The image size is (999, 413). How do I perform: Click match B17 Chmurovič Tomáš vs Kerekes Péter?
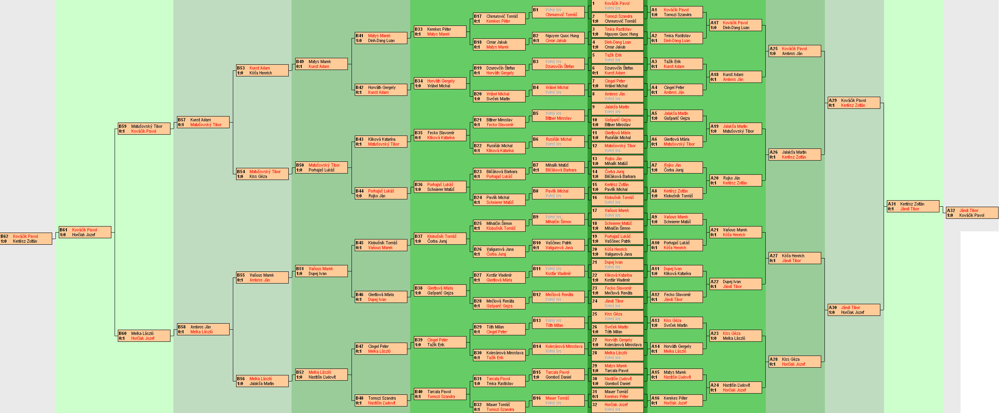(x=499, y=19)
